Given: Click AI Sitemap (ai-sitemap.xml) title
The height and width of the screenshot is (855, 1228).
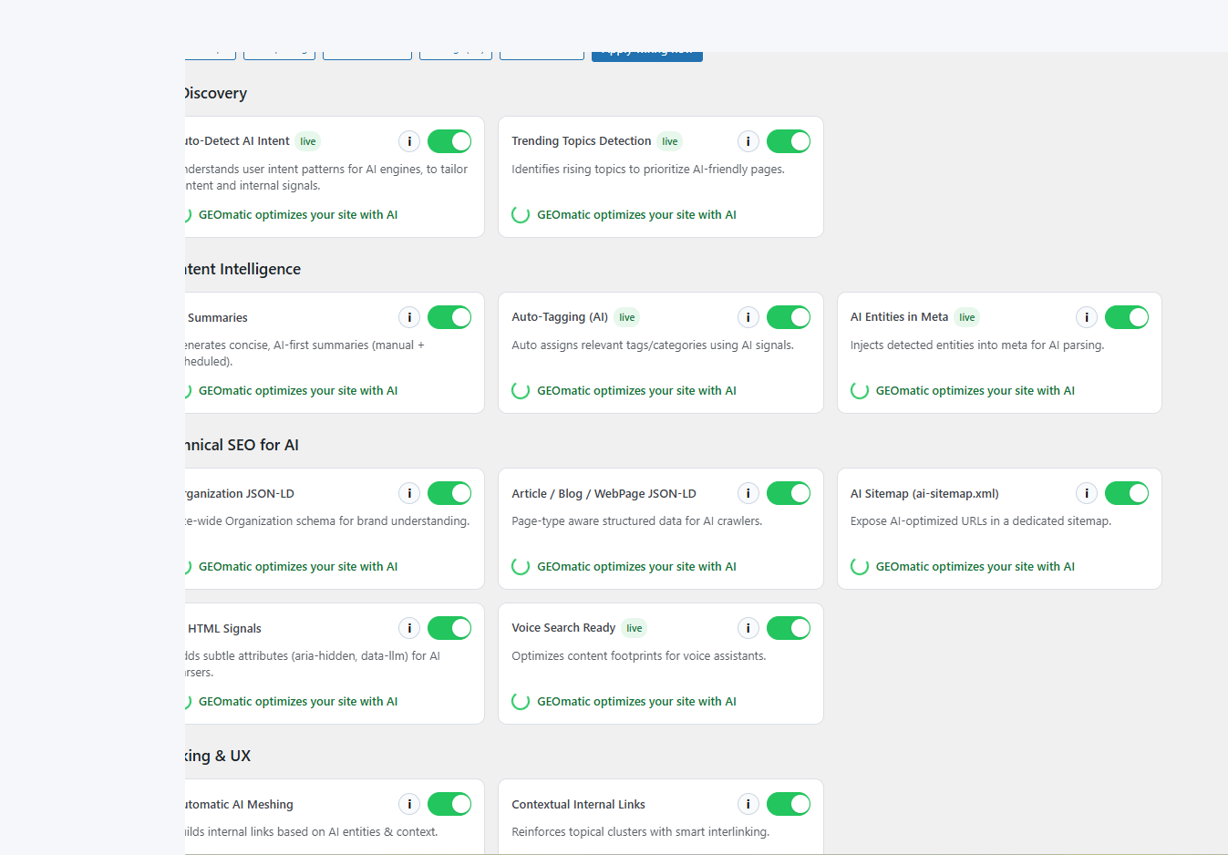Looking at the screenshot, I should [x=924, y=493].
